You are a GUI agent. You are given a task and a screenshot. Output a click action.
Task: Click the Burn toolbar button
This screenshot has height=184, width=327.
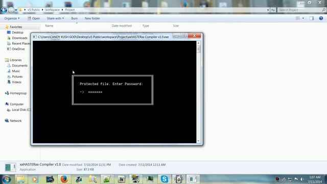point(74,18)
